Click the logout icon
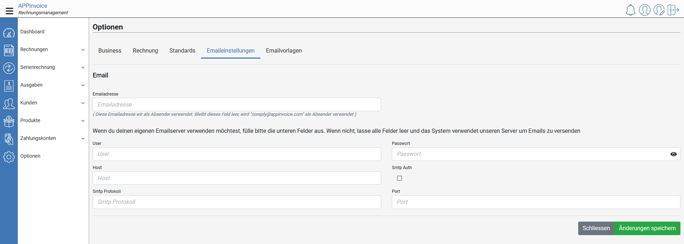 [673, 10]
